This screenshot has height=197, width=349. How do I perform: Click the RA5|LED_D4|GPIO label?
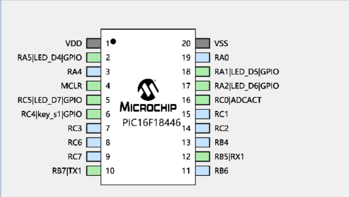(50, 58)
